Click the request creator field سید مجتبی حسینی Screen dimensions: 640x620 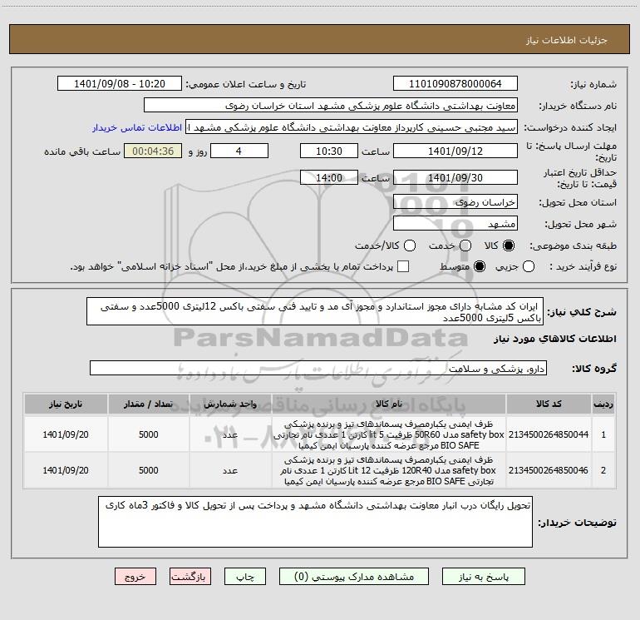tap(352, 127)
